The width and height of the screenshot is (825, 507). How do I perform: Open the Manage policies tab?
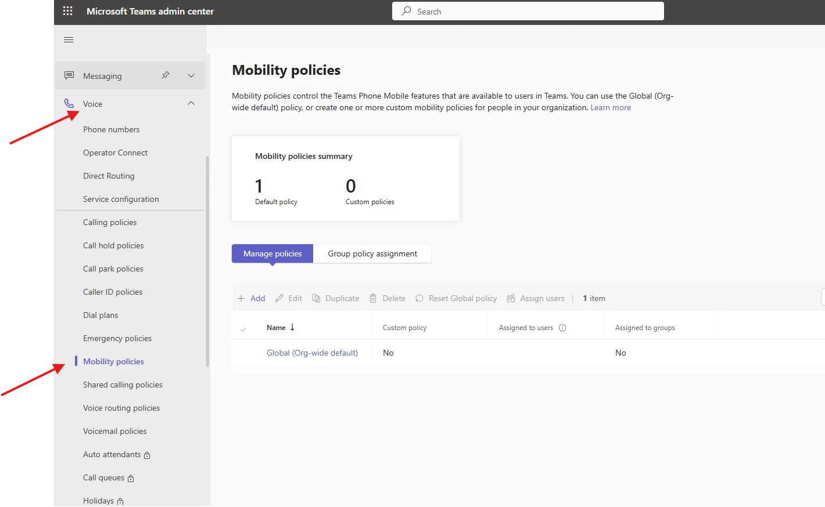[x=272, y=253]
